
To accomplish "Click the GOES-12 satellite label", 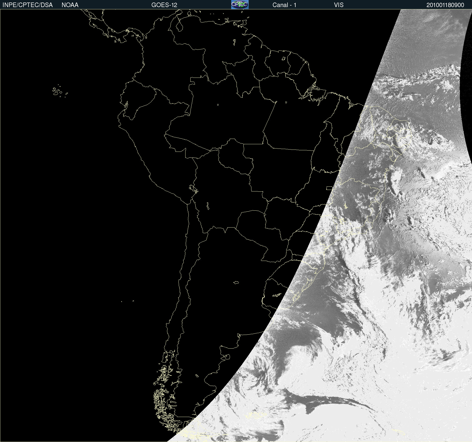I will [x=164, y=5].
